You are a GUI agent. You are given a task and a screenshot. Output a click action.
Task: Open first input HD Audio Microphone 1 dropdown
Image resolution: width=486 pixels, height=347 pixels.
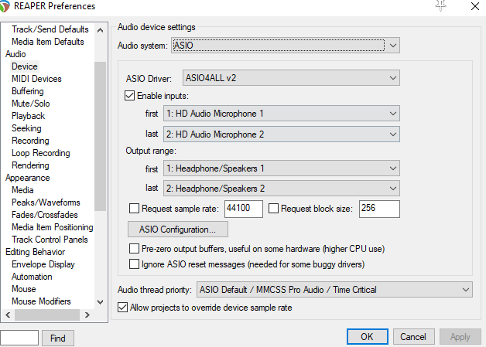tap(282, 114)
